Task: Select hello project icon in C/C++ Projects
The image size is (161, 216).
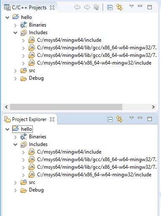Action: point(16,16)
